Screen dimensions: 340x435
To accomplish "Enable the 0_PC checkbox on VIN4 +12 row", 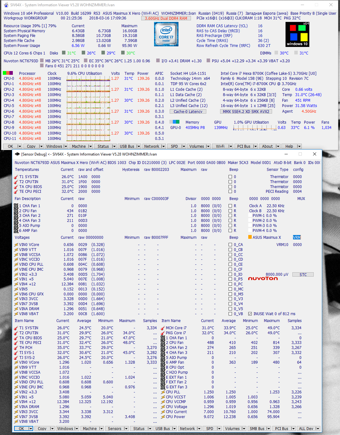I will 230,284.
